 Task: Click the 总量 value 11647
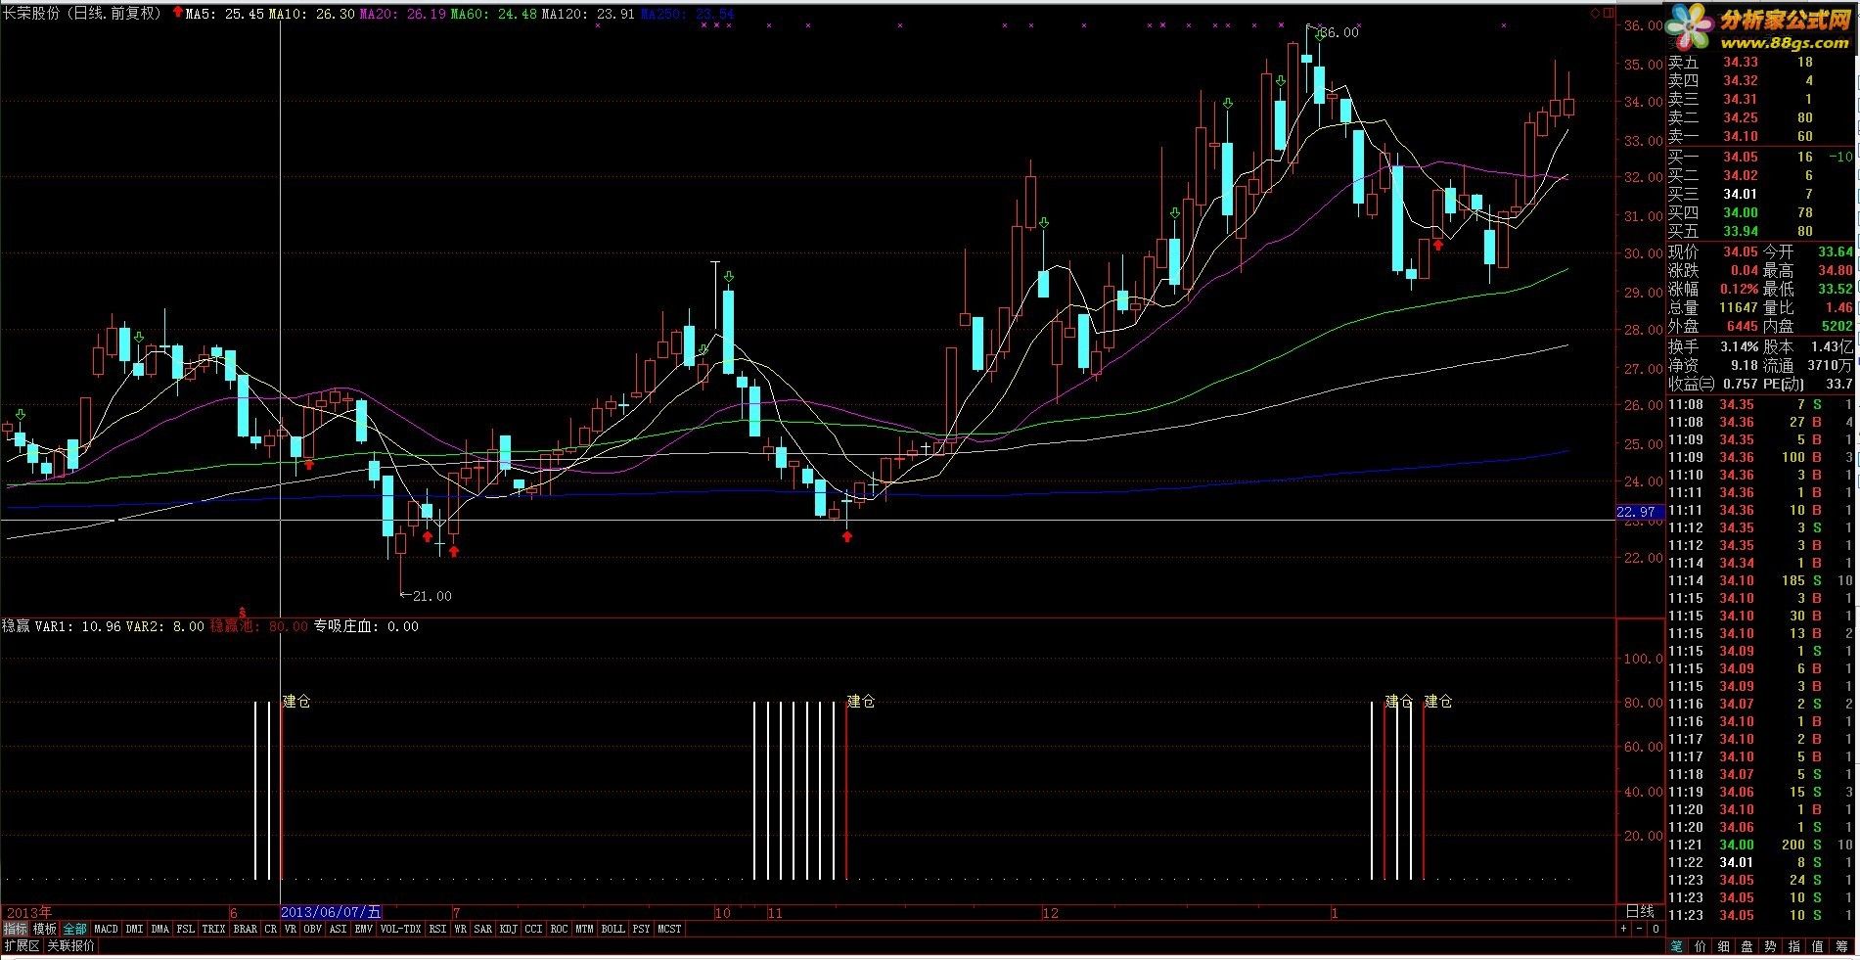click(x=1738, y=307)
